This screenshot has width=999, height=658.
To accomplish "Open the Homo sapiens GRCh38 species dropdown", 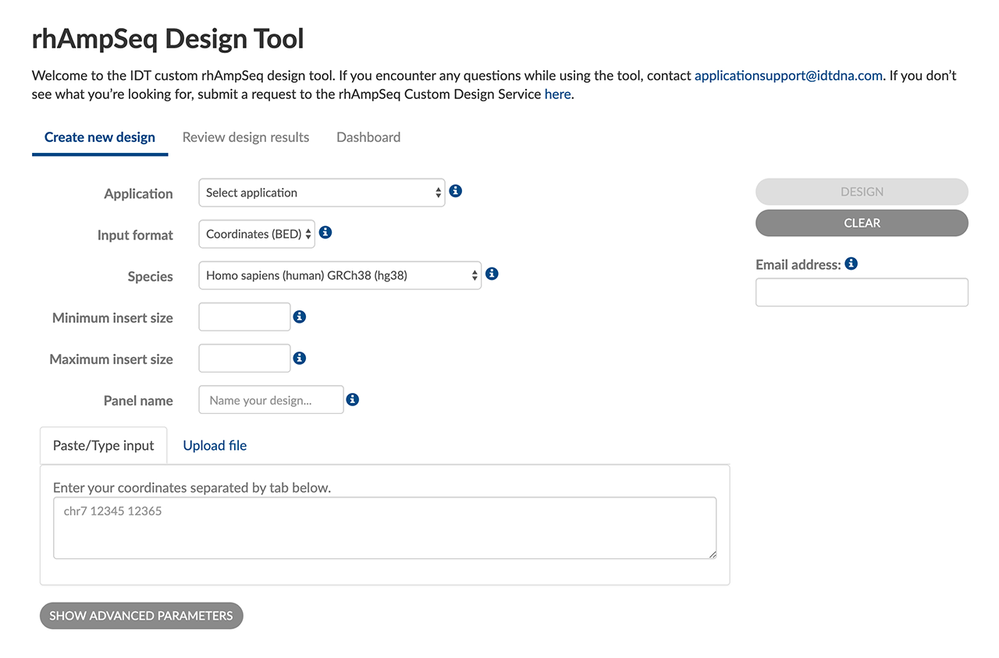I will pos(340,275).
